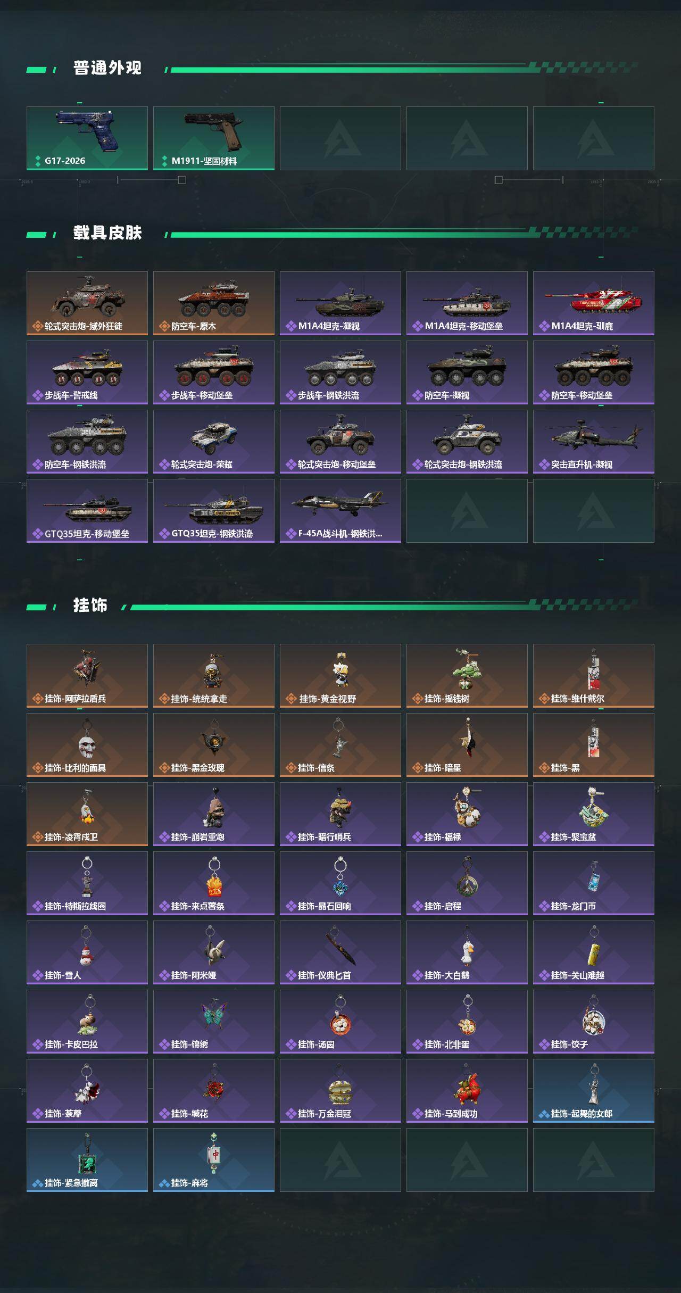
Task: Select the G17-2026 pistol skin
Action: [87, 138]
